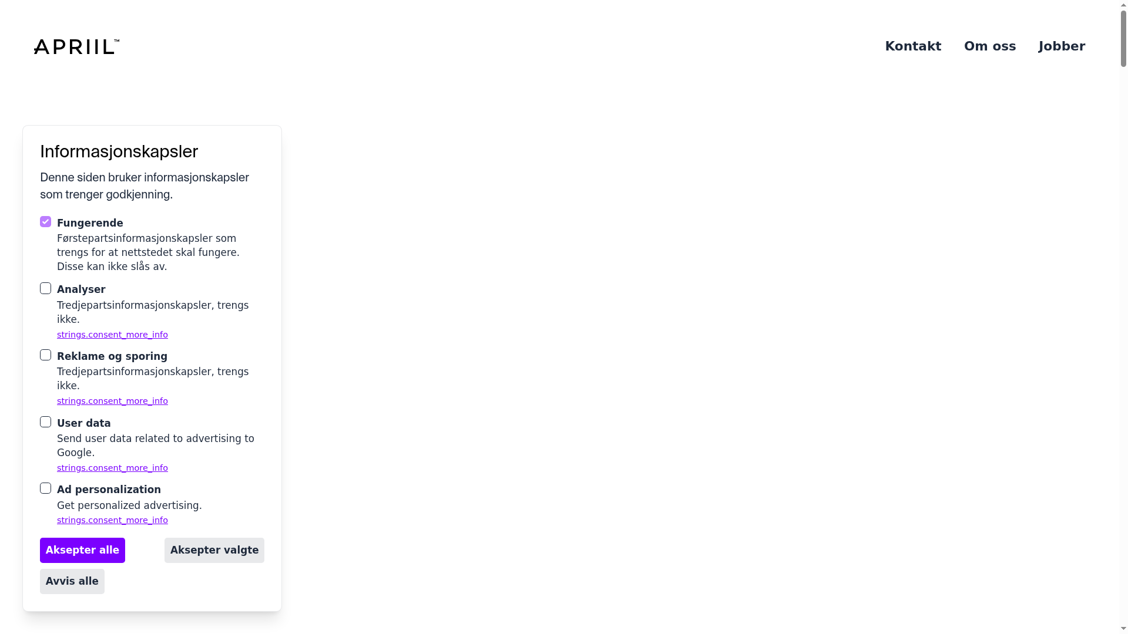Enable the Reklame og sporing checkbox
This screenshot has width=1128, height=634.
point(45,355)
